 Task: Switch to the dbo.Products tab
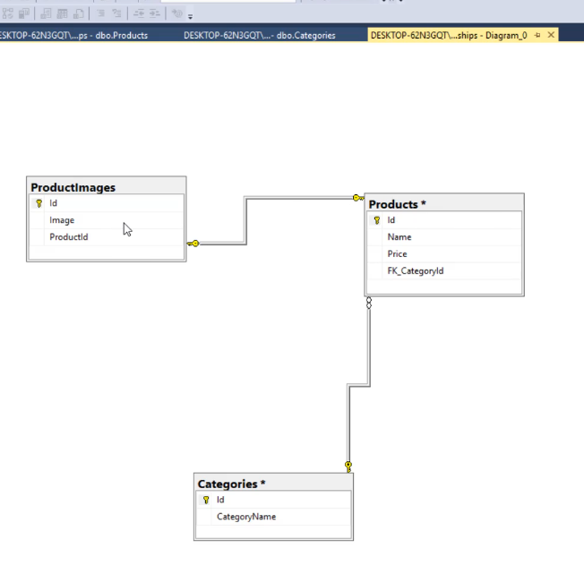click(x=74, y=36)
